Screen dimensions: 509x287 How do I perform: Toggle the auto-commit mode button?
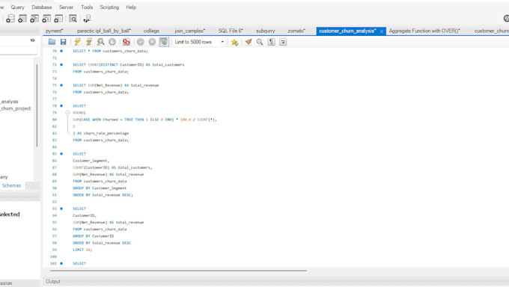164,42
